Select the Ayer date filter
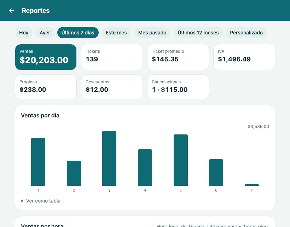This screenshot has width=290, height=227. [x=45, y=33]
